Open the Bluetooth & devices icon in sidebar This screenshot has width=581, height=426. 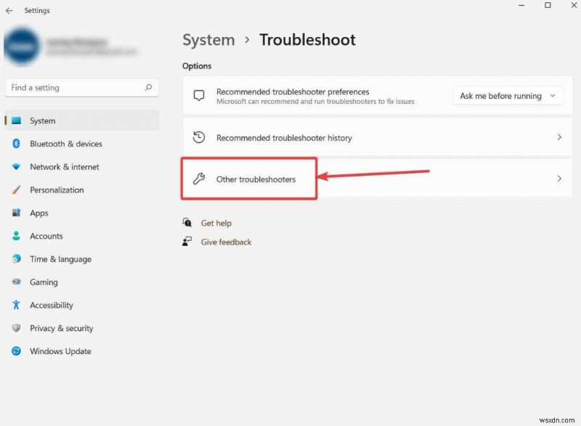click(x=16, y=144)
